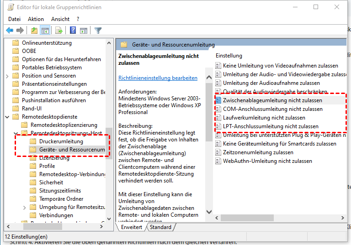
Task: Select the Temporäre Ordner folder
Action: (x=61, y=199)
